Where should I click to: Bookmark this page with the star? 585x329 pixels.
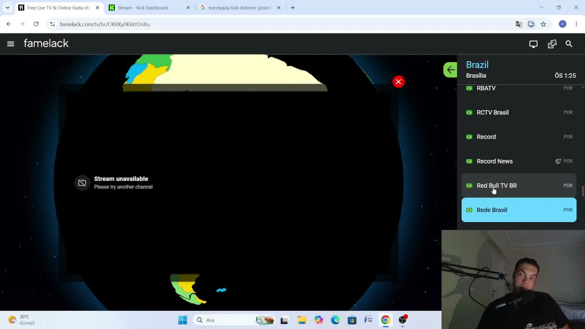(x=543, y=24)
